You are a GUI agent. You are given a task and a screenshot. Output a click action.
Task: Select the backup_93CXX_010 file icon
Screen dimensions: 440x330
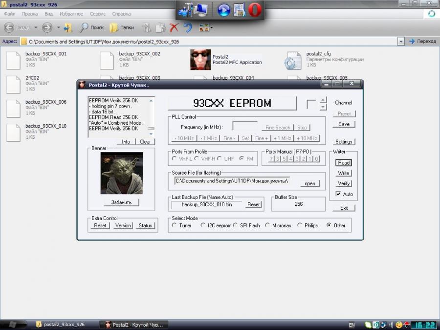(x=13, y=132)
